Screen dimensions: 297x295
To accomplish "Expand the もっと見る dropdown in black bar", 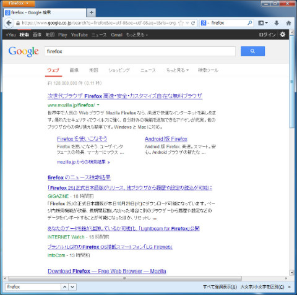I will [137, 35].
